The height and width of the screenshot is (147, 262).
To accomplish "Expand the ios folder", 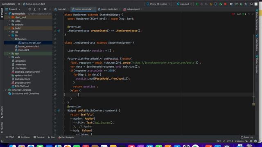I will 9,32.
